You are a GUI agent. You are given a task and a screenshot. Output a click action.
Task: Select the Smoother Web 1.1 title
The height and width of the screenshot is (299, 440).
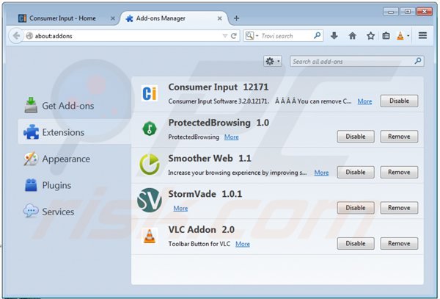pos(210,158)
